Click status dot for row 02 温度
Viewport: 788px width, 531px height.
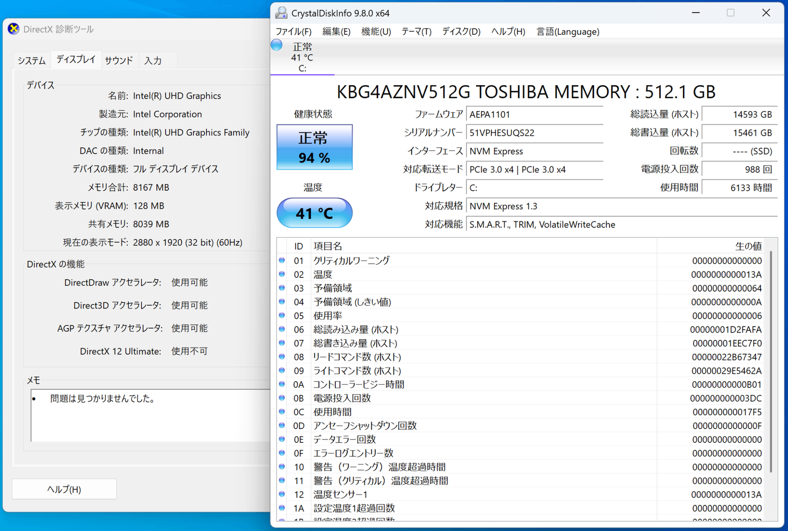pyautogui.click(x=282, y=274)
